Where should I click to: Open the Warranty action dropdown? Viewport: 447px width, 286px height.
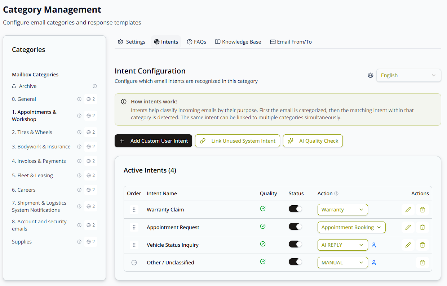click(342, 210)
